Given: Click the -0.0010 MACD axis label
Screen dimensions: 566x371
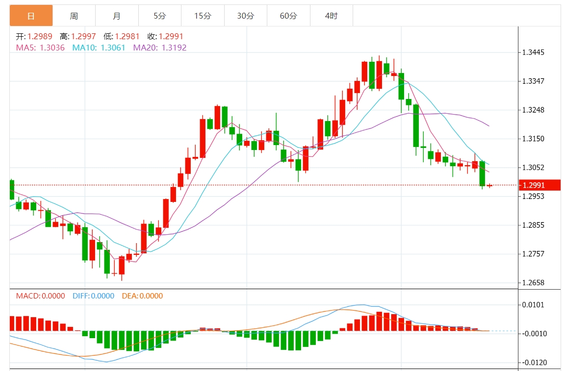Looking at the screenshot, I should click(x=535, y=333).
